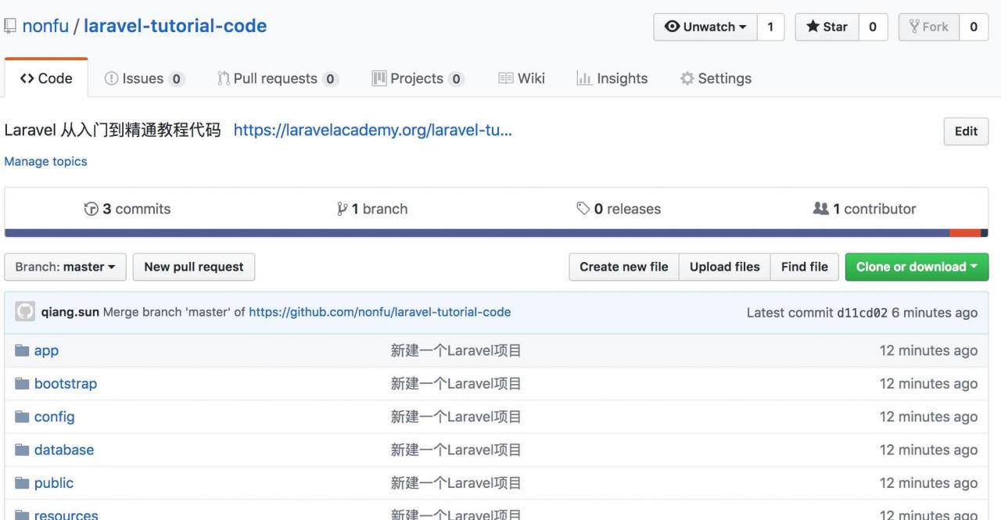Click the config row commit message

456,417
